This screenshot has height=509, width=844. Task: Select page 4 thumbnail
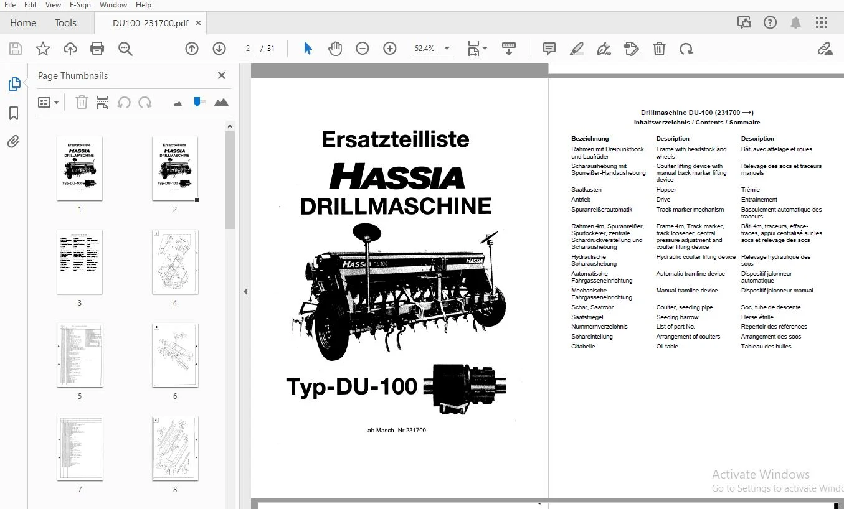[175, 262]
